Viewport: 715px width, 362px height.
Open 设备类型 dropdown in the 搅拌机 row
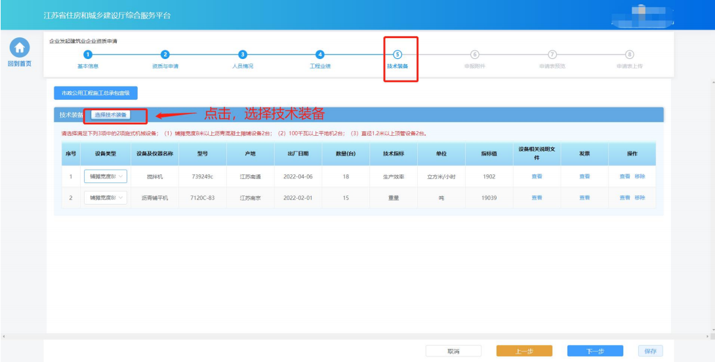coord(106,176)
